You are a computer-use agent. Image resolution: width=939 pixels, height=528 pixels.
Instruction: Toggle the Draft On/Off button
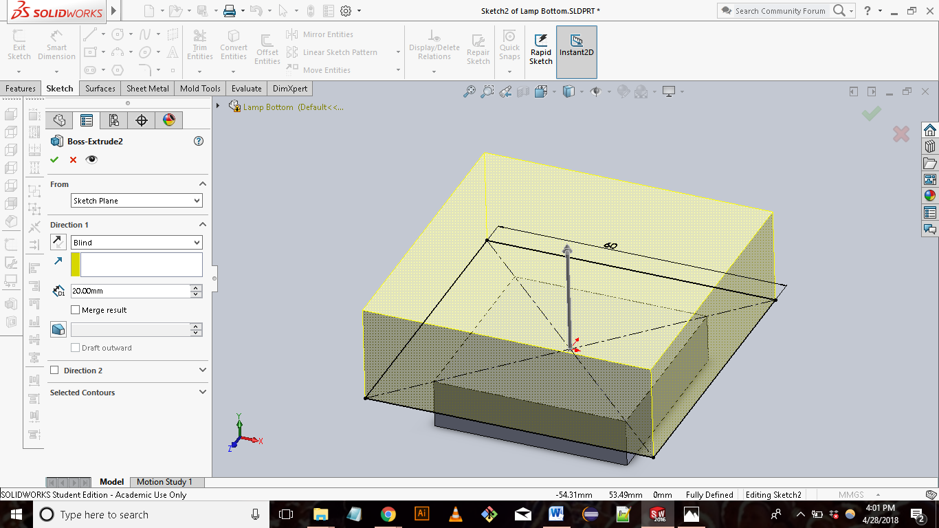pos(58,329)
